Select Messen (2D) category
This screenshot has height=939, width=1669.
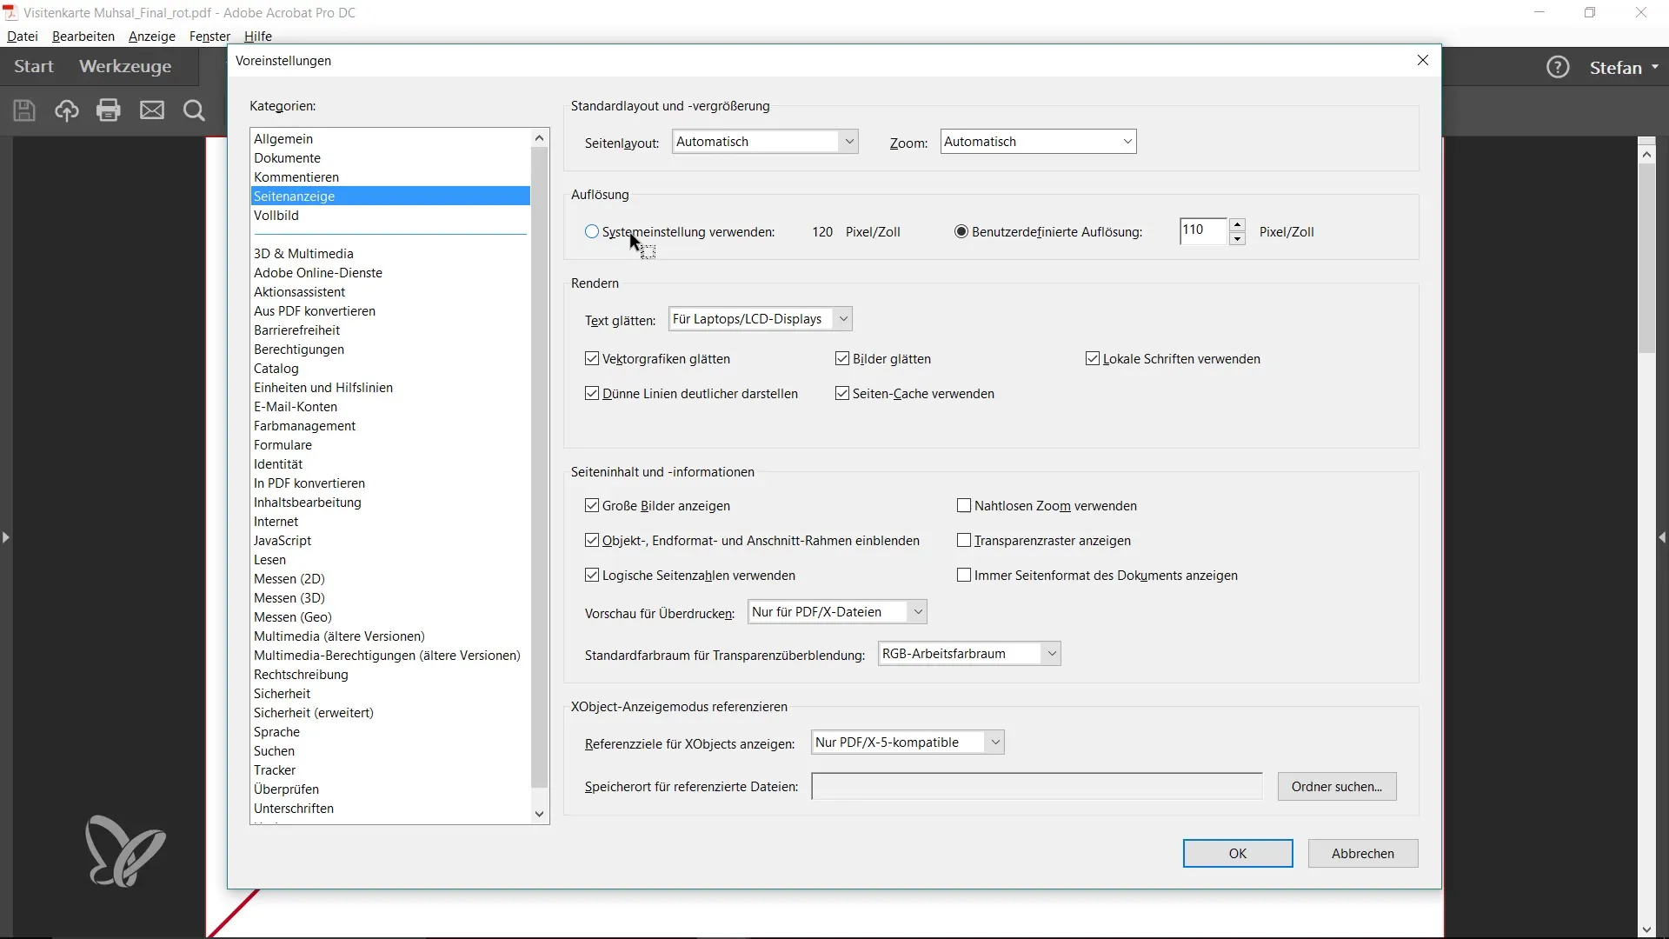(x=390, y=579)
